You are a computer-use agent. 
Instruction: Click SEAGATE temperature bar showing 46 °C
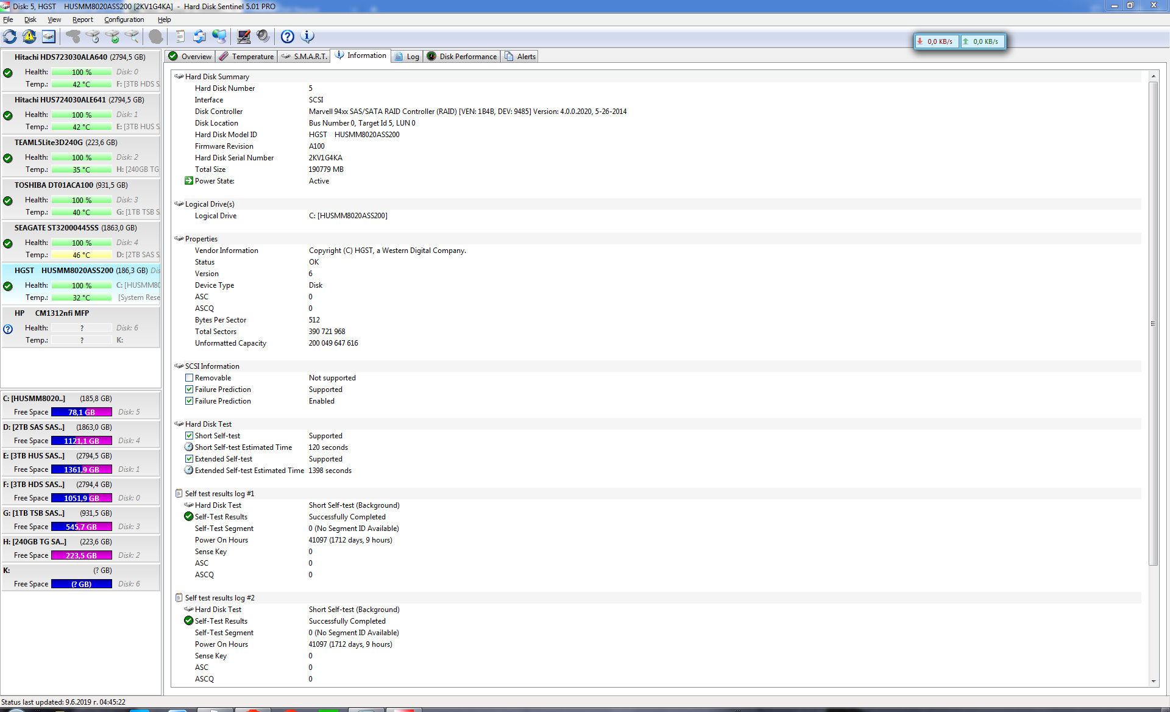(x=82, y=255)
